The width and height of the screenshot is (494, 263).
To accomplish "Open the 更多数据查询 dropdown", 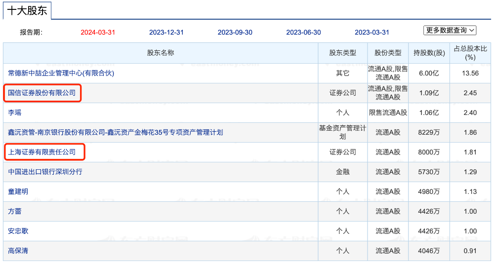I will [450, 31].
